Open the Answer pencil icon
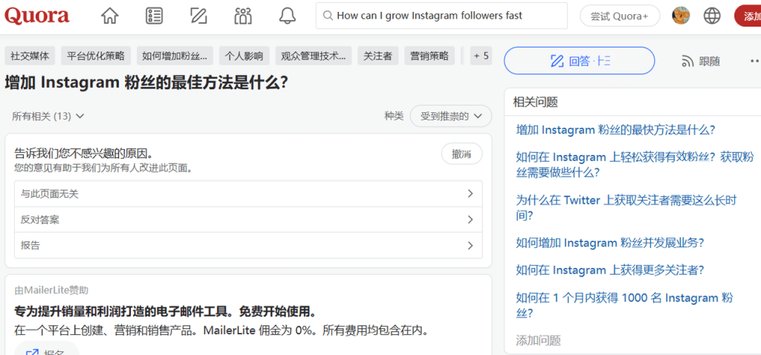 click(198, 16)
